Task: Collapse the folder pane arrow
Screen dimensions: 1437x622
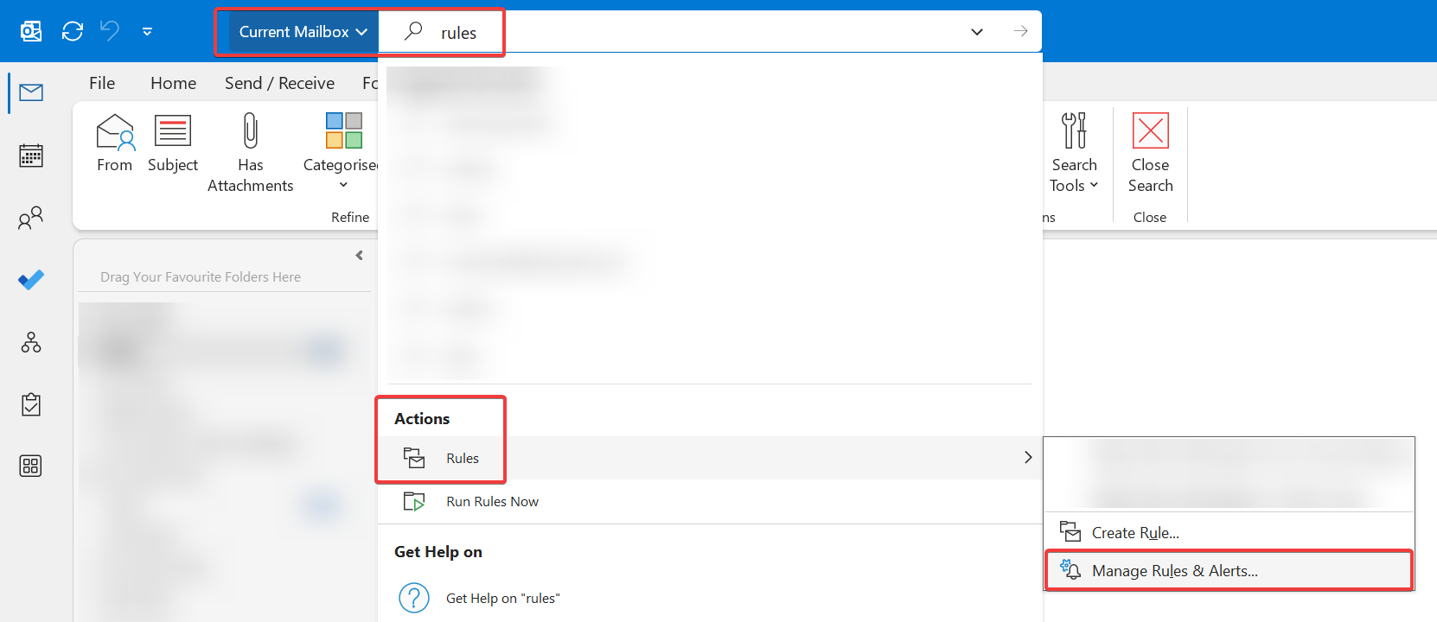Action: coord(359,256)
